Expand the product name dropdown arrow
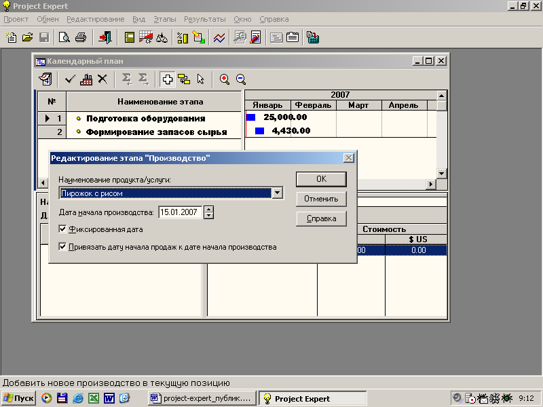 tap(278, 193)
